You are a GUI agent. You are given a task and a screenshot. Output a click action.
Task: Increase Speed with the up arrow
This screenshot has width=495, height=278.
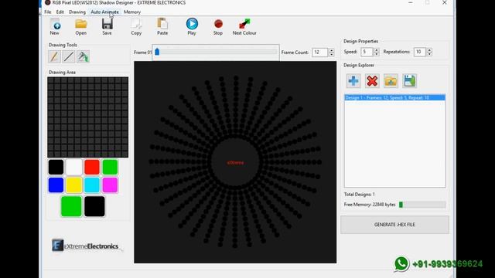376,49
